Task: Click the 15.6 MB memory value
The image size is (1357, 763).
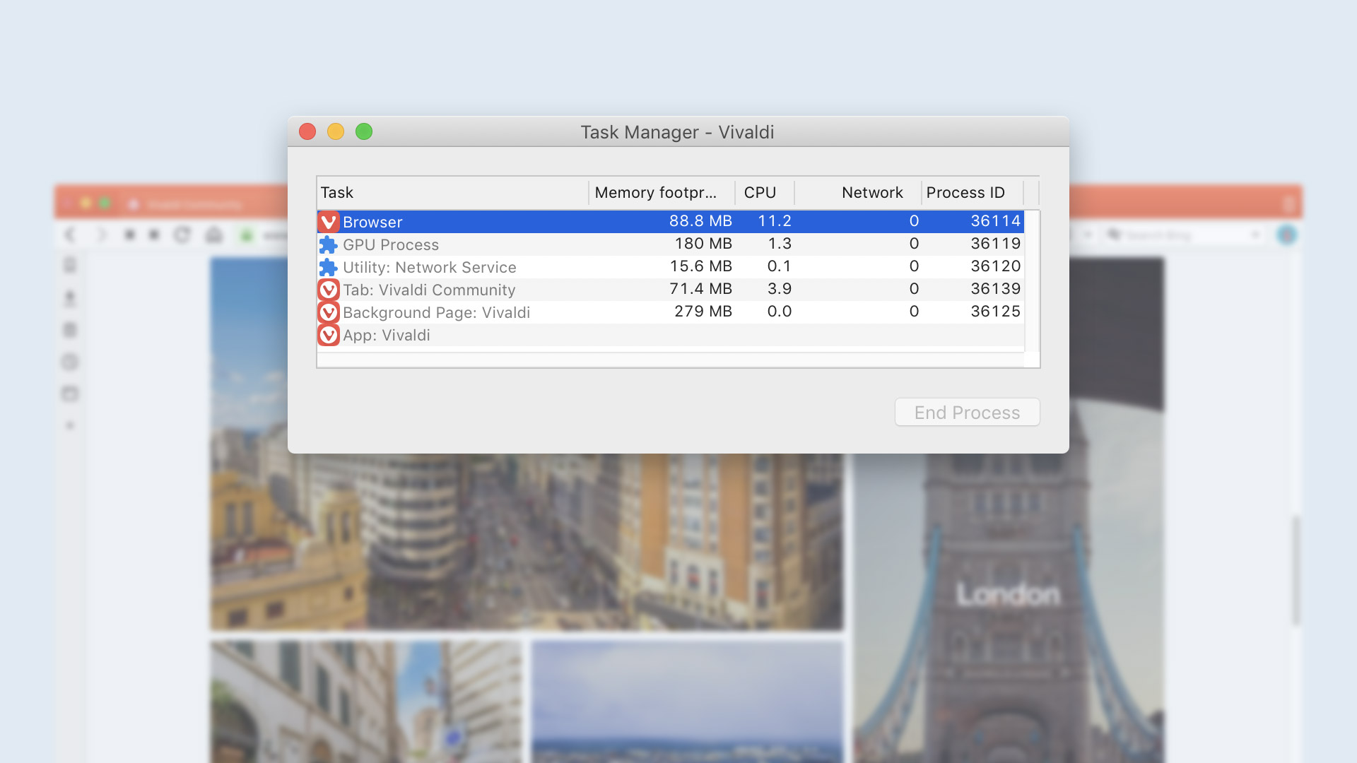Action: click(x=700, y=266)
